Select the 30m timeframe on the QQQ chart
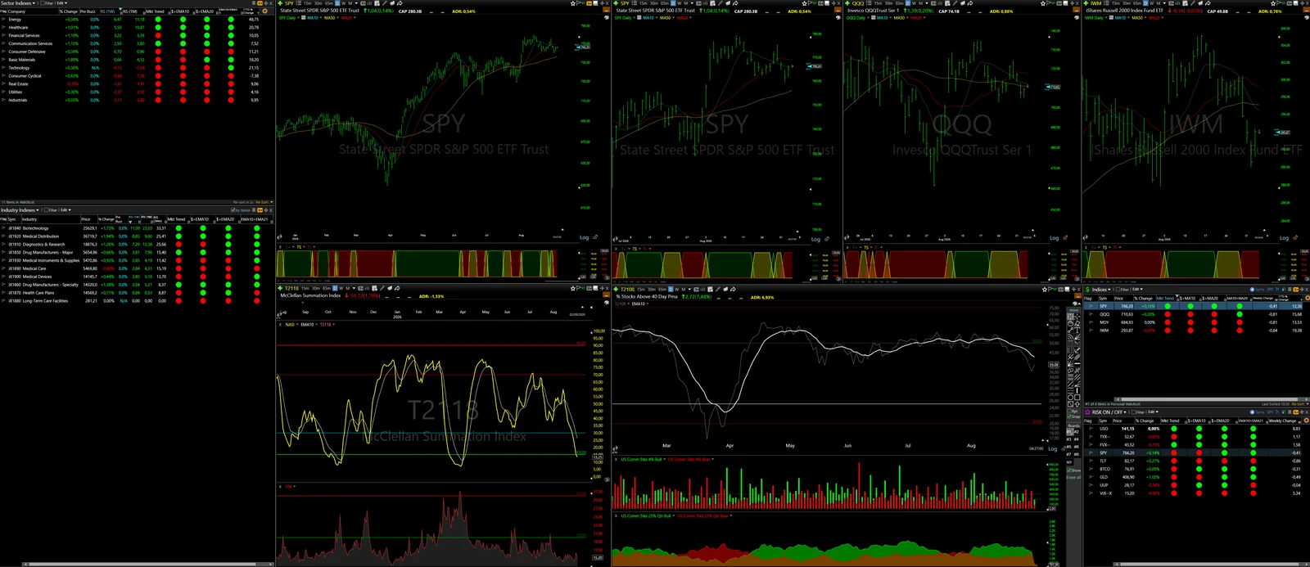 [888, 3]
